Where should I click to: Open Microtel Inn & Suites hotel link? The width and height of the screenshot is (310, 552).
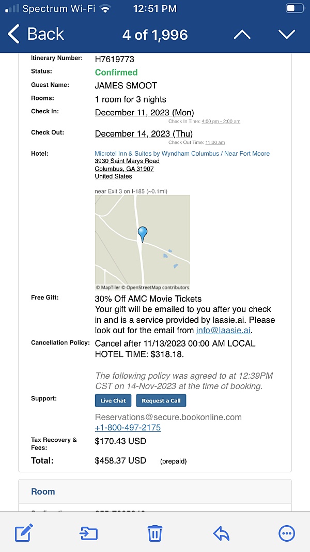pyautogui.click(x=182, y=154)
